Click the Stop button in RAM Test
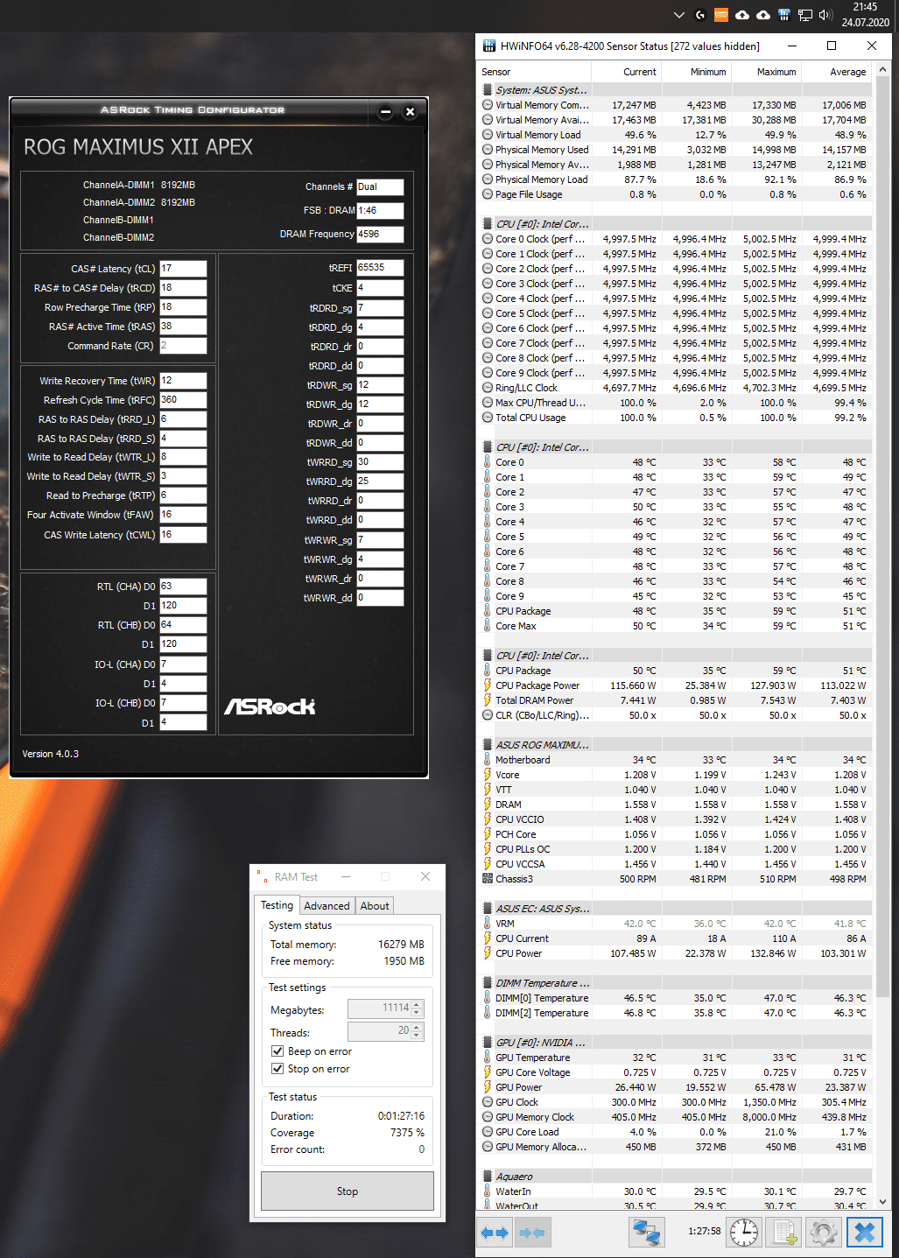 [348, 1191]
